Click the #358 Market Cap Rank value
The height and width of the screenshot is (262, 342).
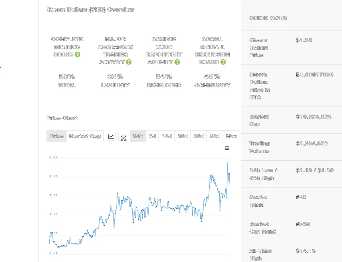[x=303, y=224]
